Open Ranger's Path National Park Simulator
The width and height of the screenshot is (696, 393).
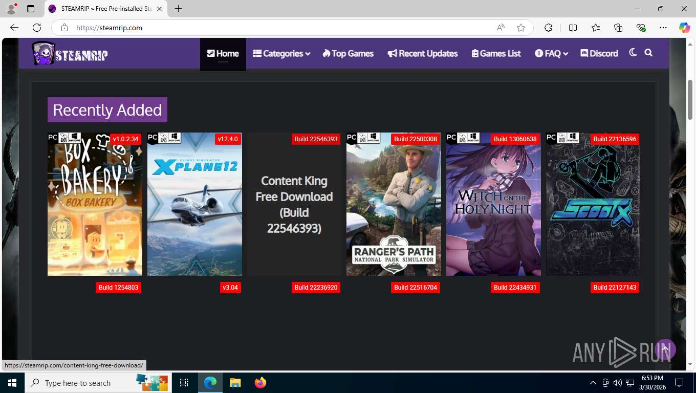394,204
